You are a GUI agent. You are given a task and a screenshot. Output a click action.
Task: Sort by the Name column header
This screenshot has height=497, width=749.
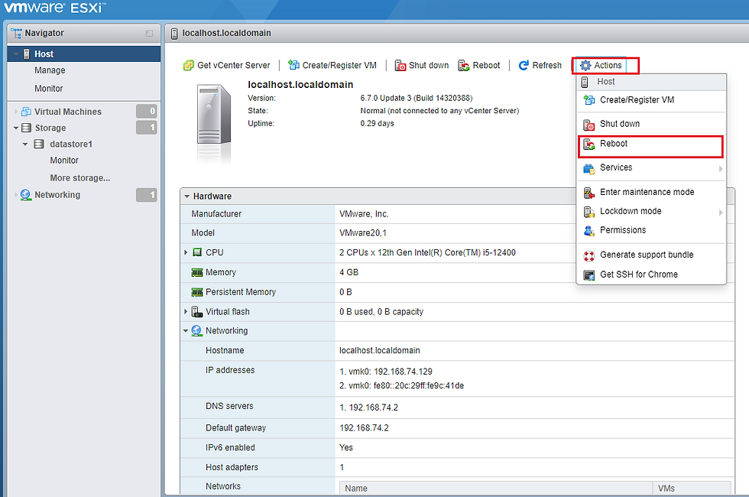pyautogui.click(x=496, y=488)
